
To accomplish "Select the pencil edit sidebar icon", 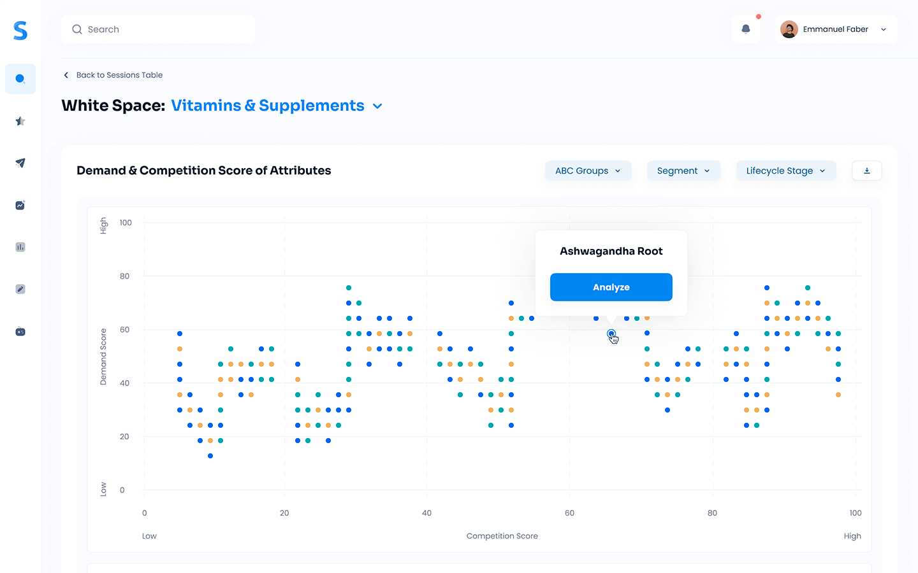I will [20, 289].
